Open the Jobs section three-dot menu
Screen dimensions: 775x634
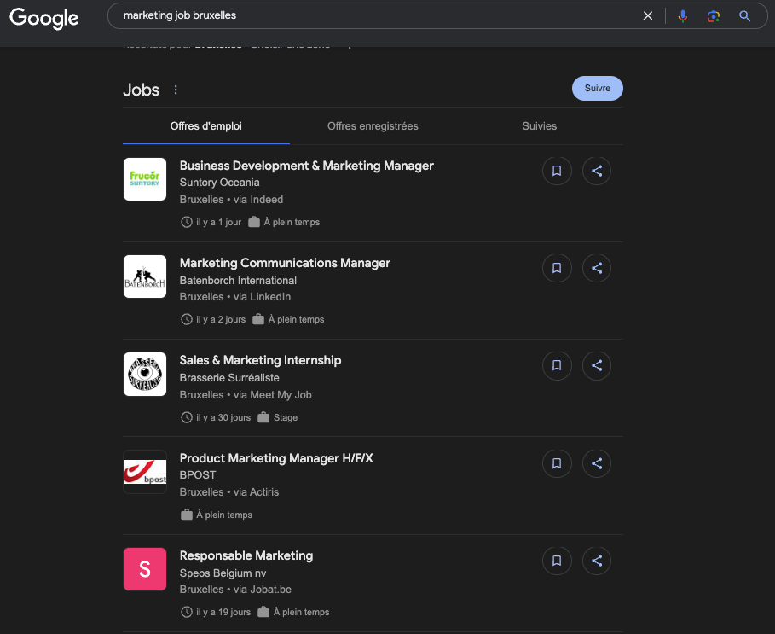click(176, 90)
